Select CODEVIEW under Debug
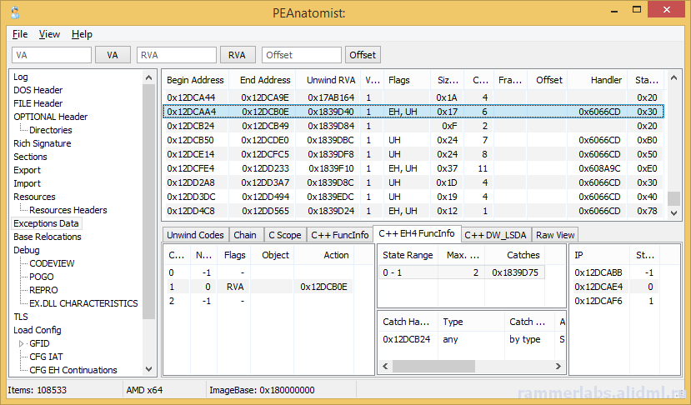Image resolution: width=691 pixels, height=405 pixels. point(52,263)
